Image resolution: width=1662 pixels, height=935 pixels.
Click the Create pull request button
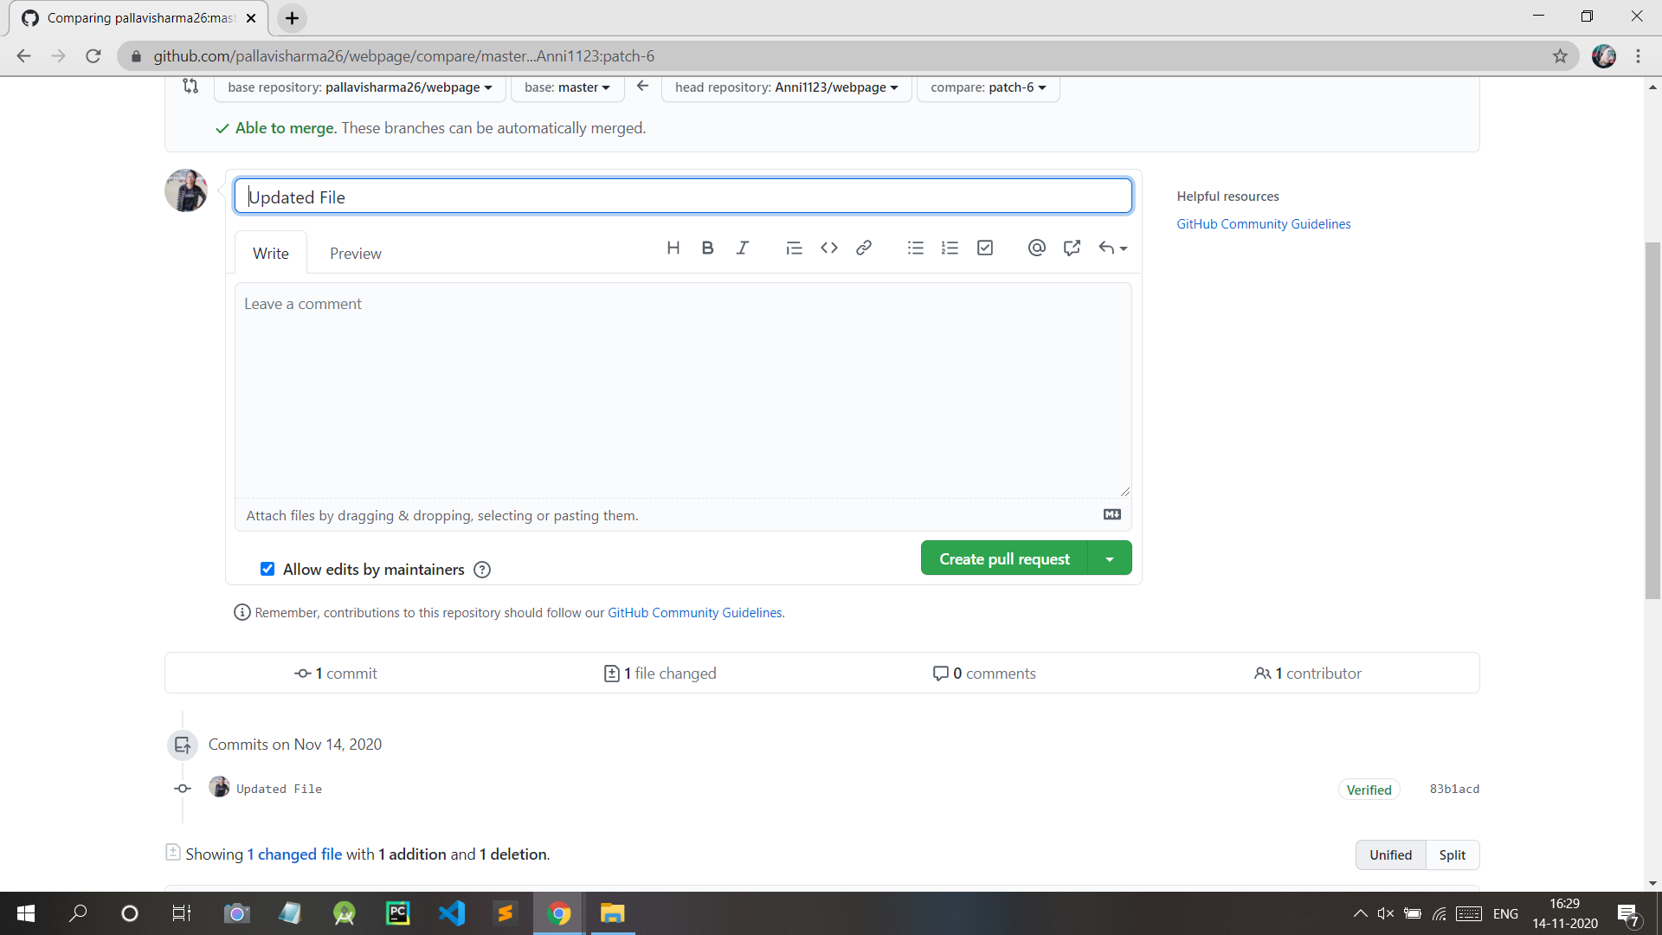1004,558
